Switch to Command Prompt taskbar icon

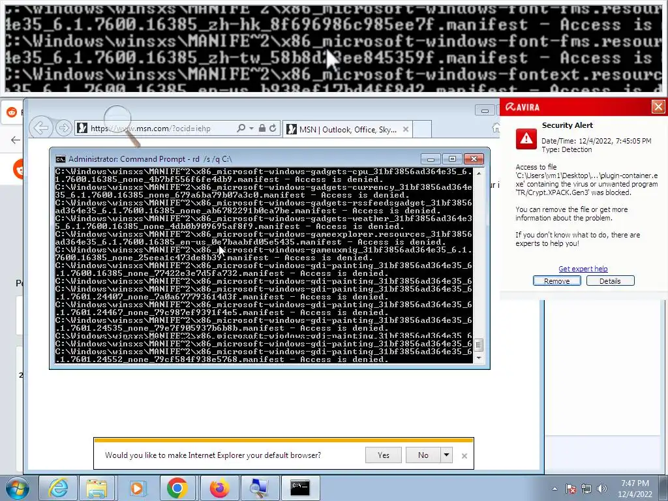tap(300, 488)
